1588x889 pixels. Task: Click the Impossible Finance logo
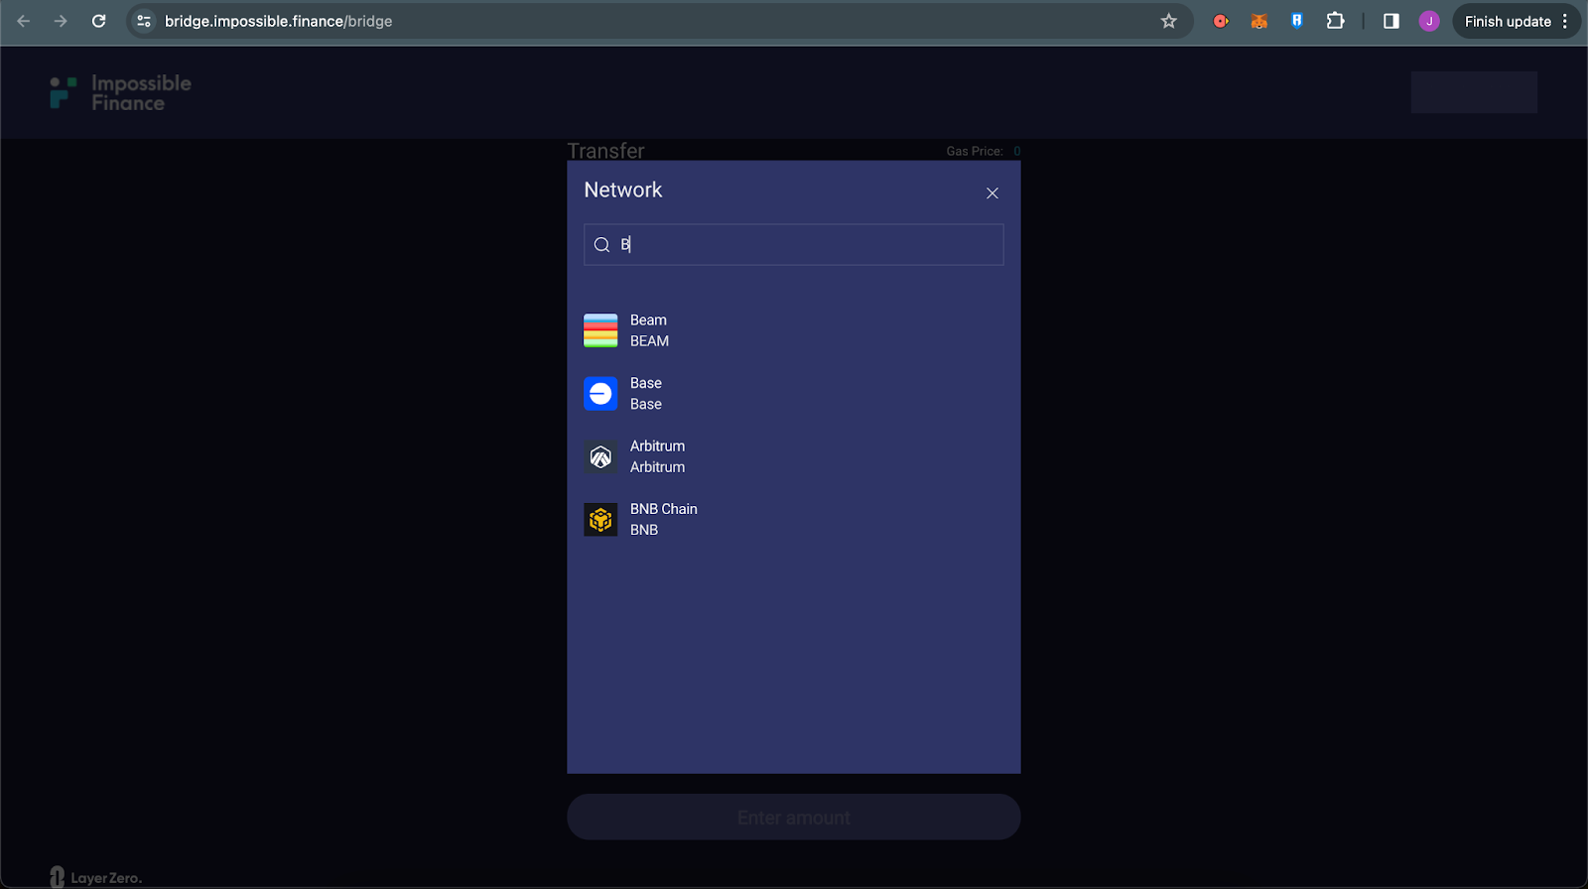tap(120, 93)
